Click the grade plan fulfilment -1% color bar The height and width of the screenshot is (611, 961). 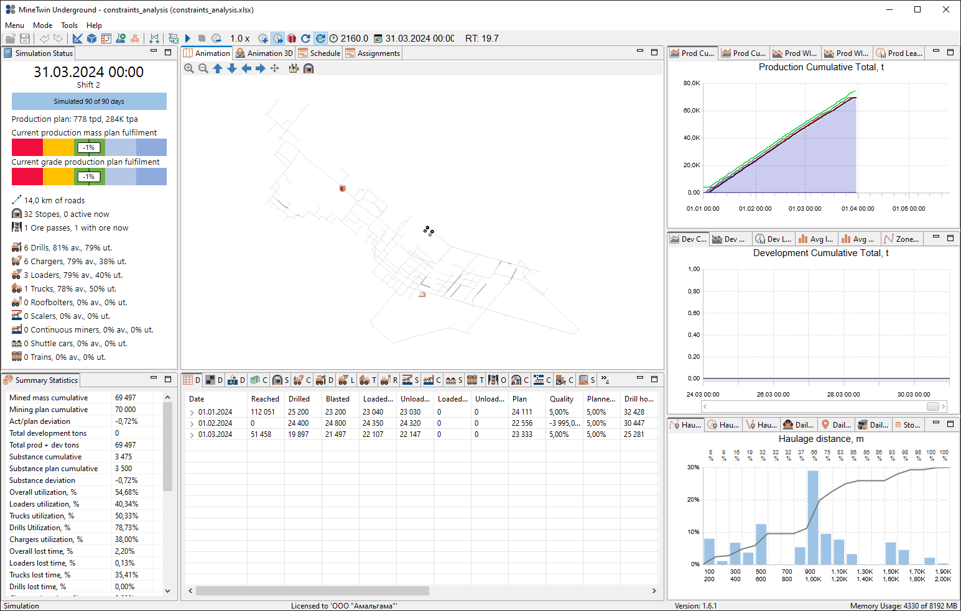(x=89, y=177)
